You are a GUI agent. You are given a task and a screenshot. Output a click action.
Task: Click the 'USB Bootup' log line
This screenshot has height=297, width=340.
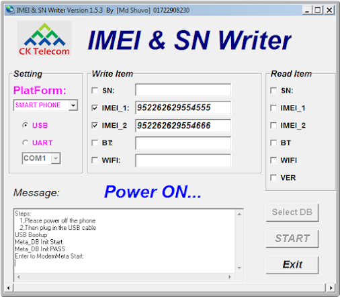pyautogui.click(x=31, y=235)
